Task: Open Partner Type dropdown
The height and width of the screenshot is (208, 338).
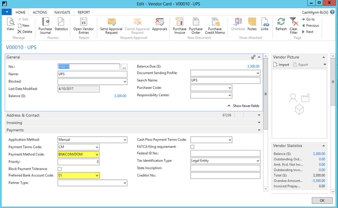Action: tap(125, 183)
